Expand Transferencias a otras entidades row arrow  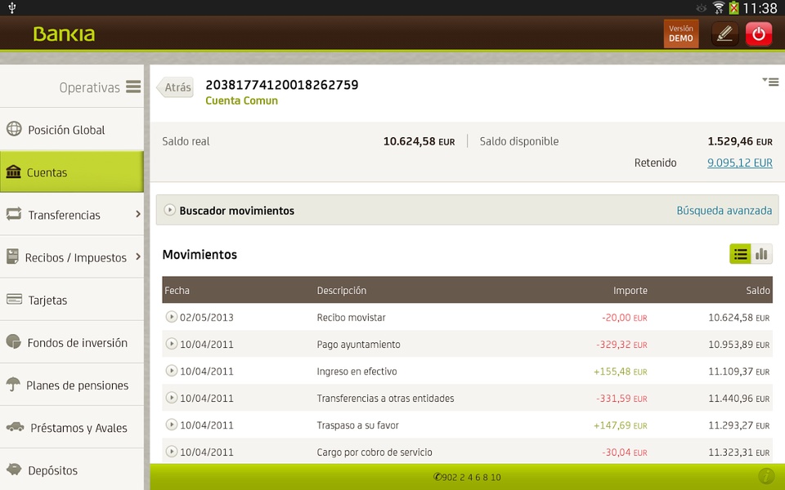pos(171,398)
